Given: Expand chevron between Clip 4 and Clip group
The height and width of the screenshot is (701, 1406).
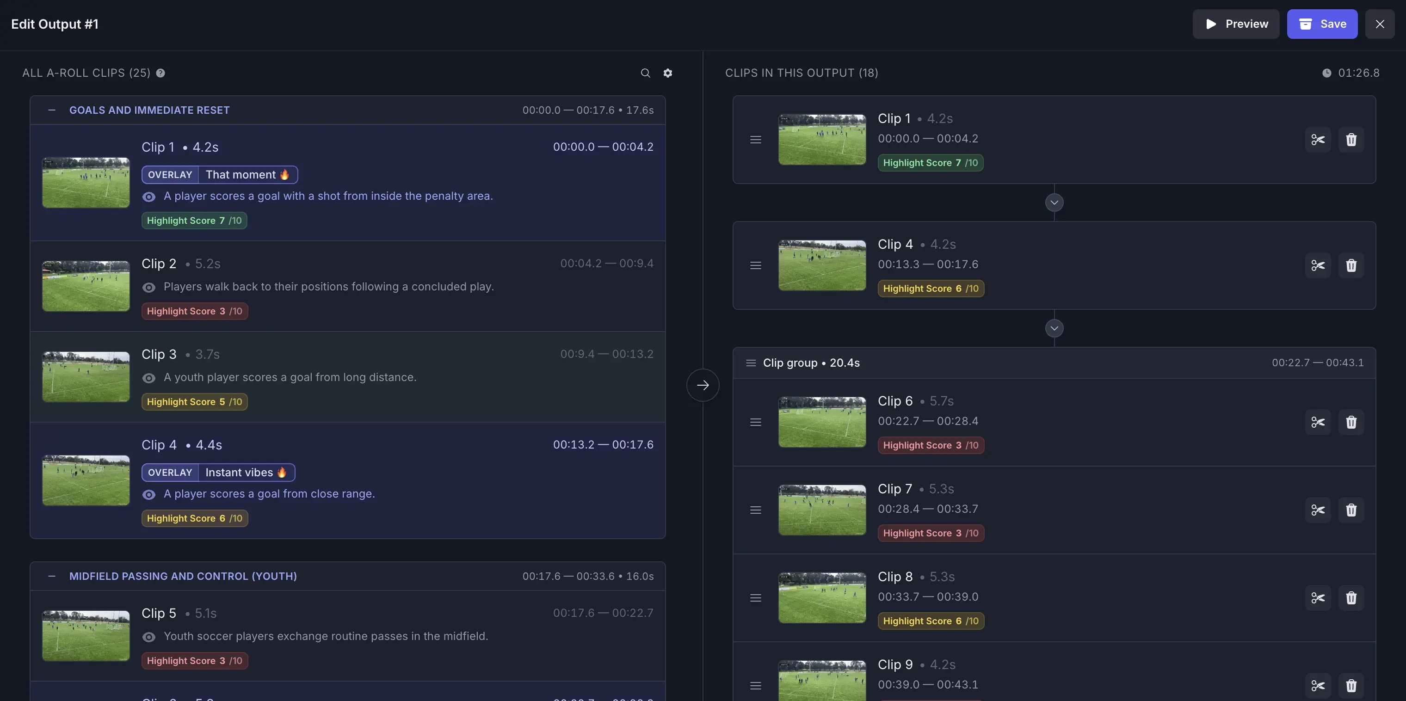Looking at the screenshot, I should (1054, 328).
